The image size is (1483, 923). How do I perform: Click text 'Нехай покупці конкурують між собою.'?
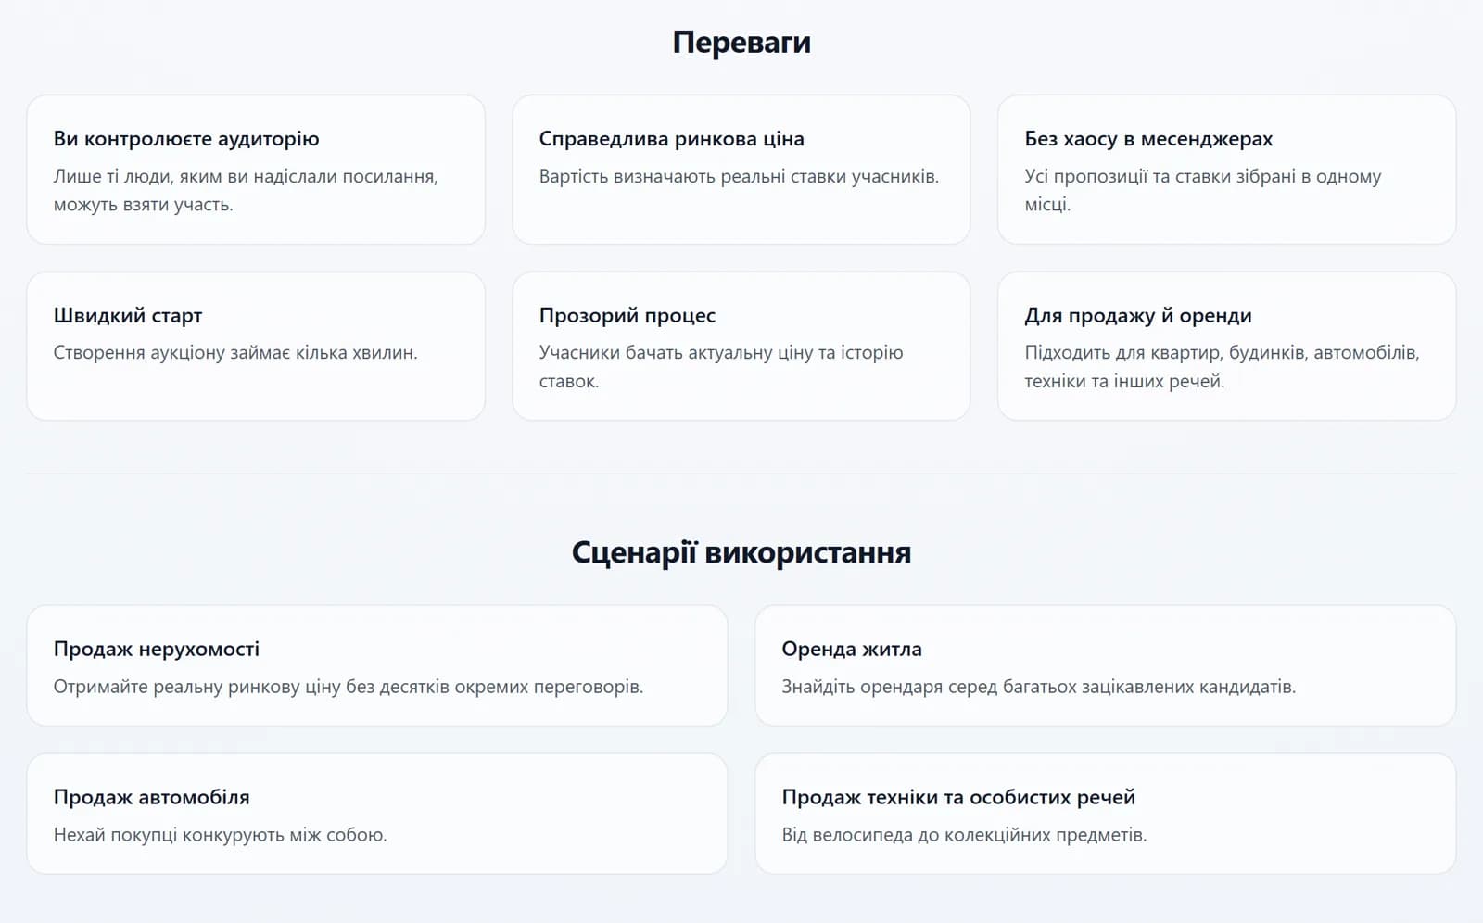(220, 835)
